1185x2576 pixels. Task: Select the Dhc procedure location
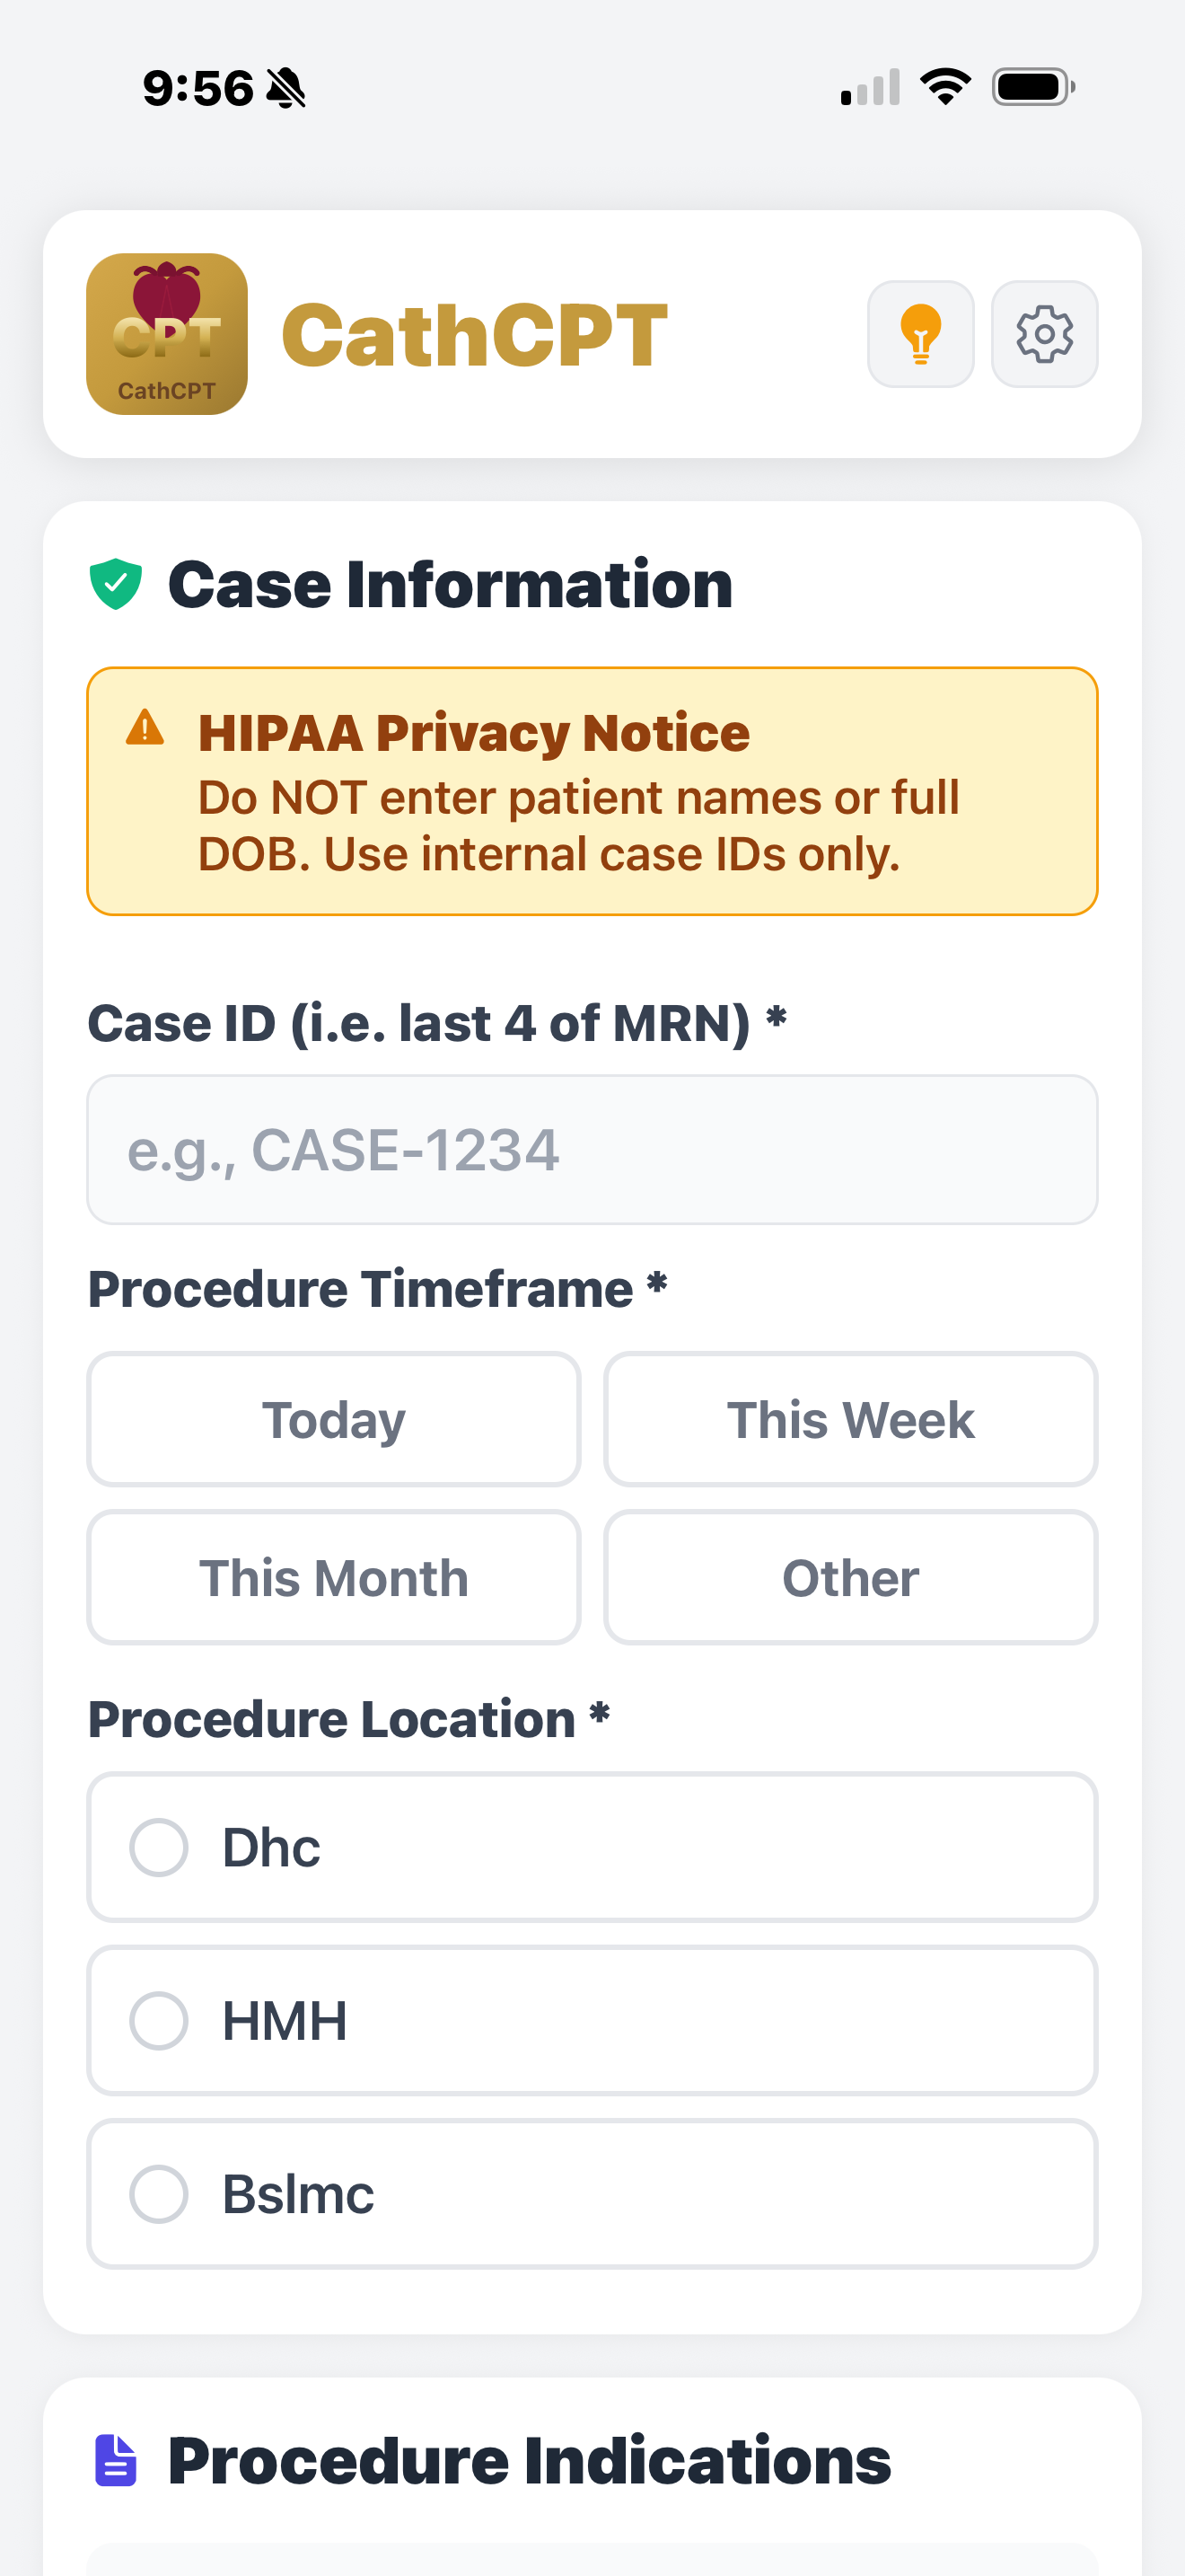(x=592, y=1847)
